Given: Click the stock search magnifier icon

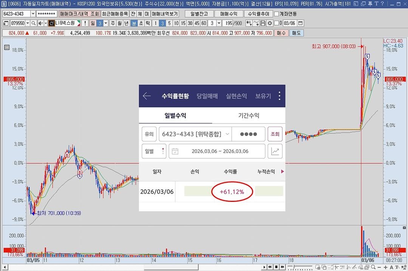Looking at the screenshot, I should pyautogui.click(x=33, y=23).
